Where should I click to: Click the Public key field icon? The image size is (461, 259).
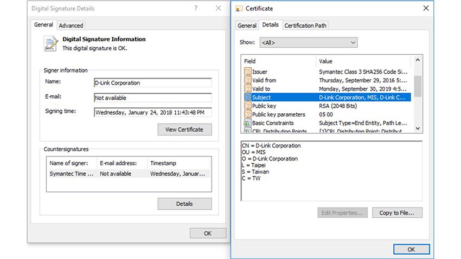coord(248,106)
